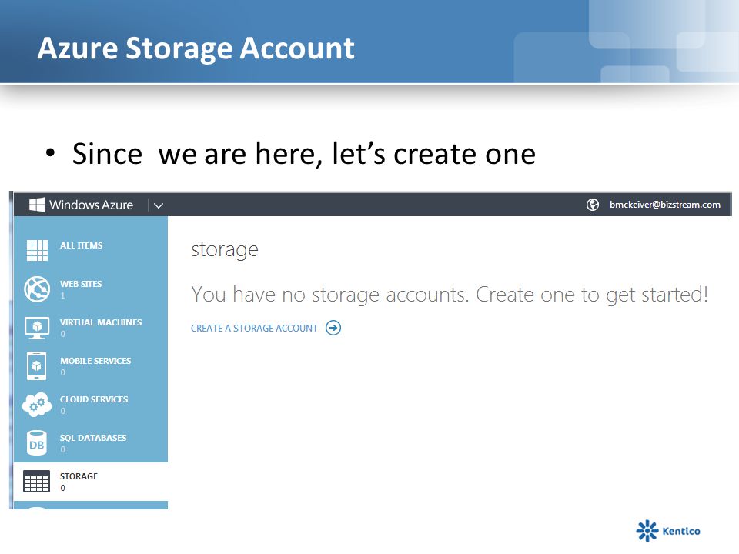This screenshot has height=554, width=739.
Task: Click the Storage count '0'
Action: tap(62, 488)
